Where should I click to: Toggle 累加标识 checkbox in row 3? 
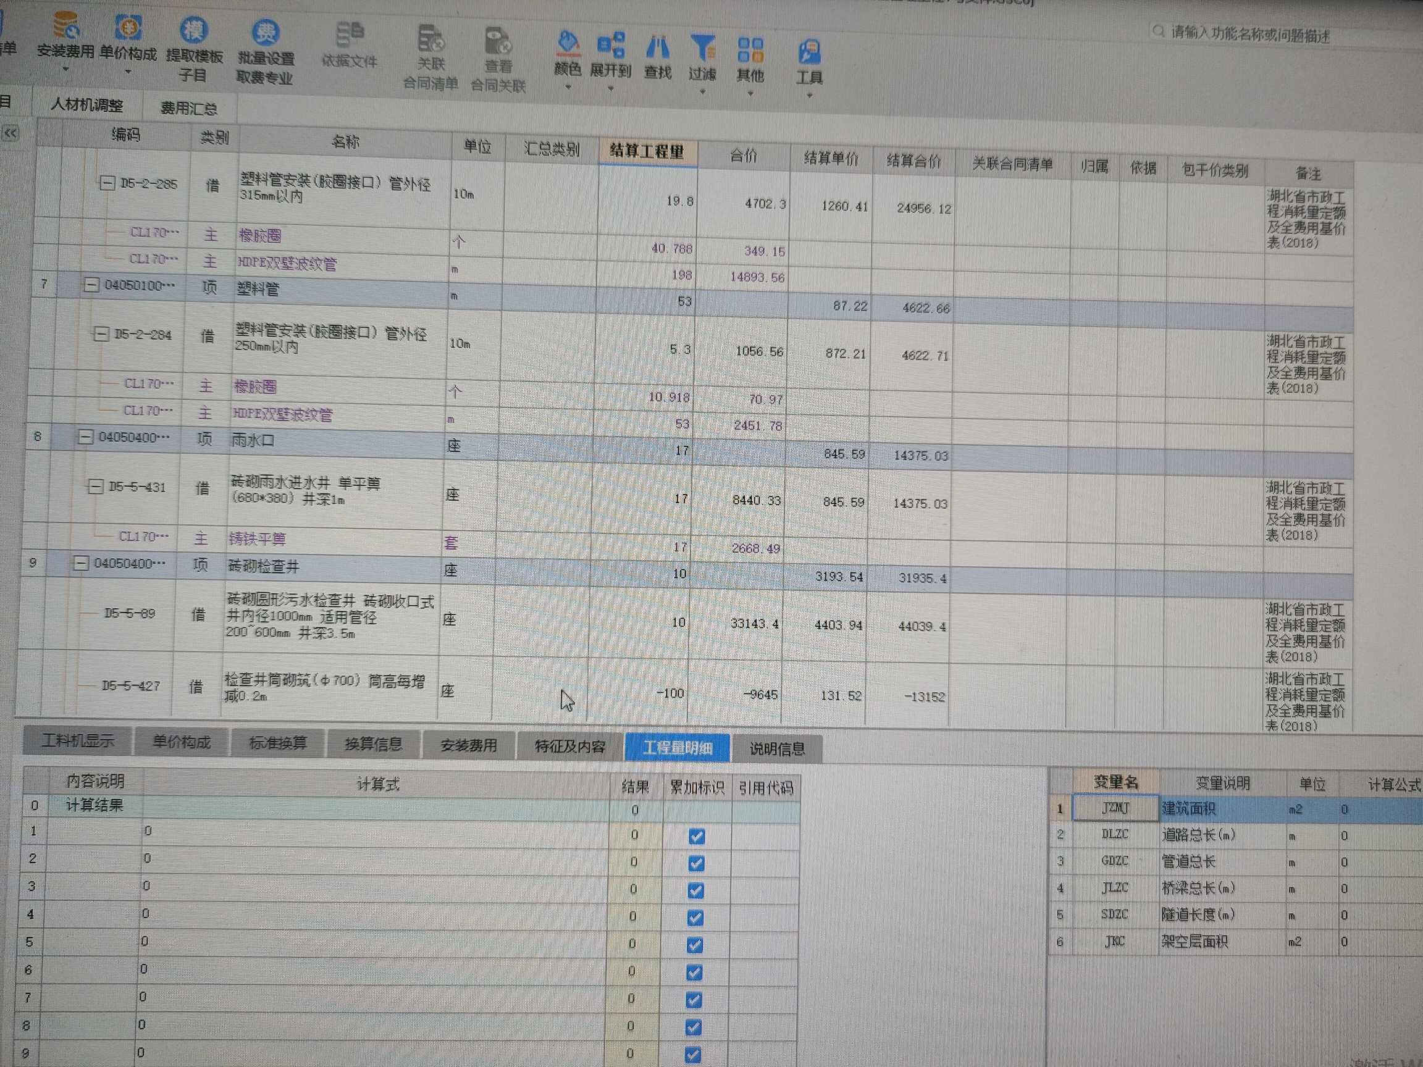tap(695, 891)
